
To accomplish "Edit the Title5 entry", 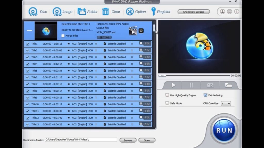I will (145, 70).
